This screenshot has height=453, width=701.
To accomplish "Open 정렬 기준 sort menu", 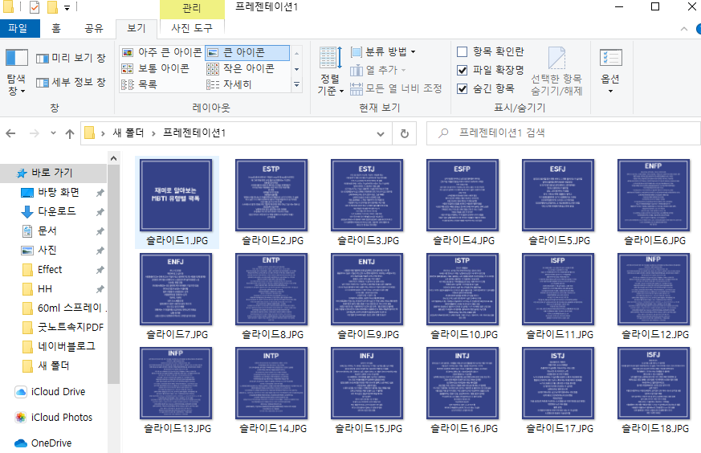I will click(331, 71).
